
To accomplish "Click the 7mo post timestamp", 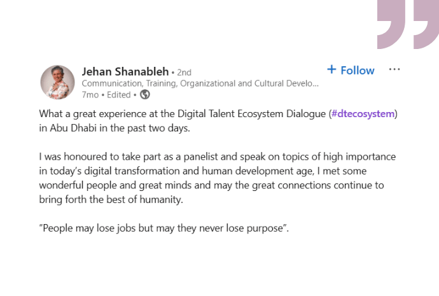I will coord(90,95).
